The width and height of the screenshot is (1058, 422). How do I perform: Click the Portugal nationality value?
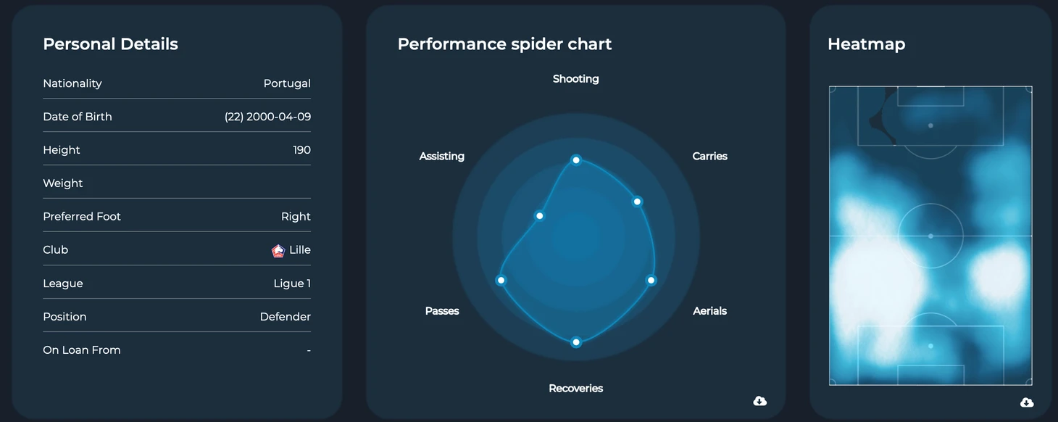[287, 83]
